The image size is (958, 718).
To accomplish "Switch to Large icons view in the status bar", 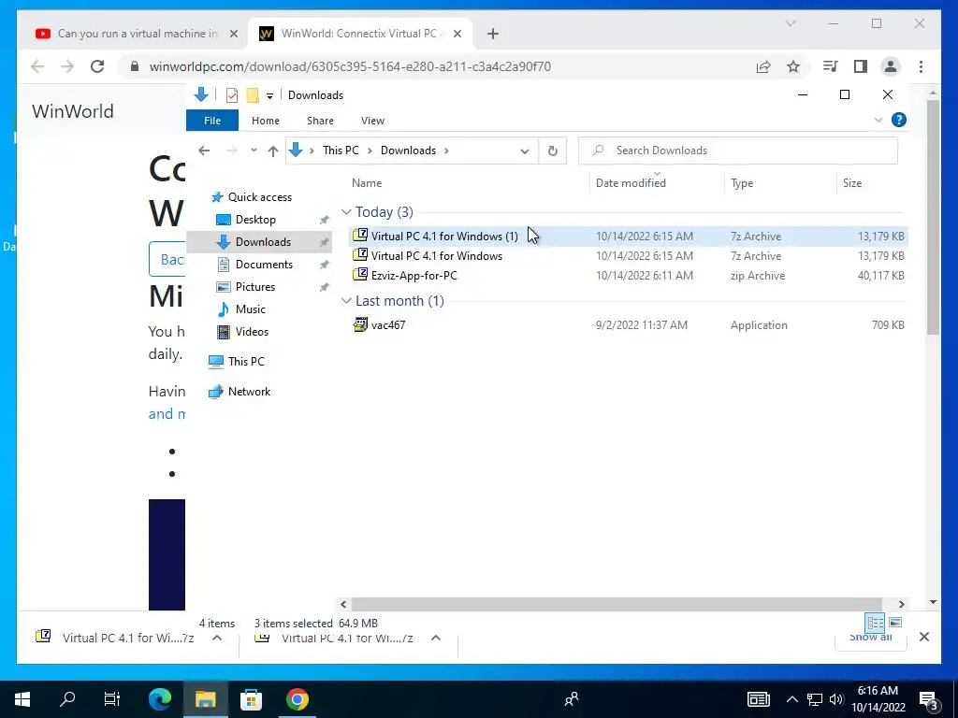I will click(895, 622).
